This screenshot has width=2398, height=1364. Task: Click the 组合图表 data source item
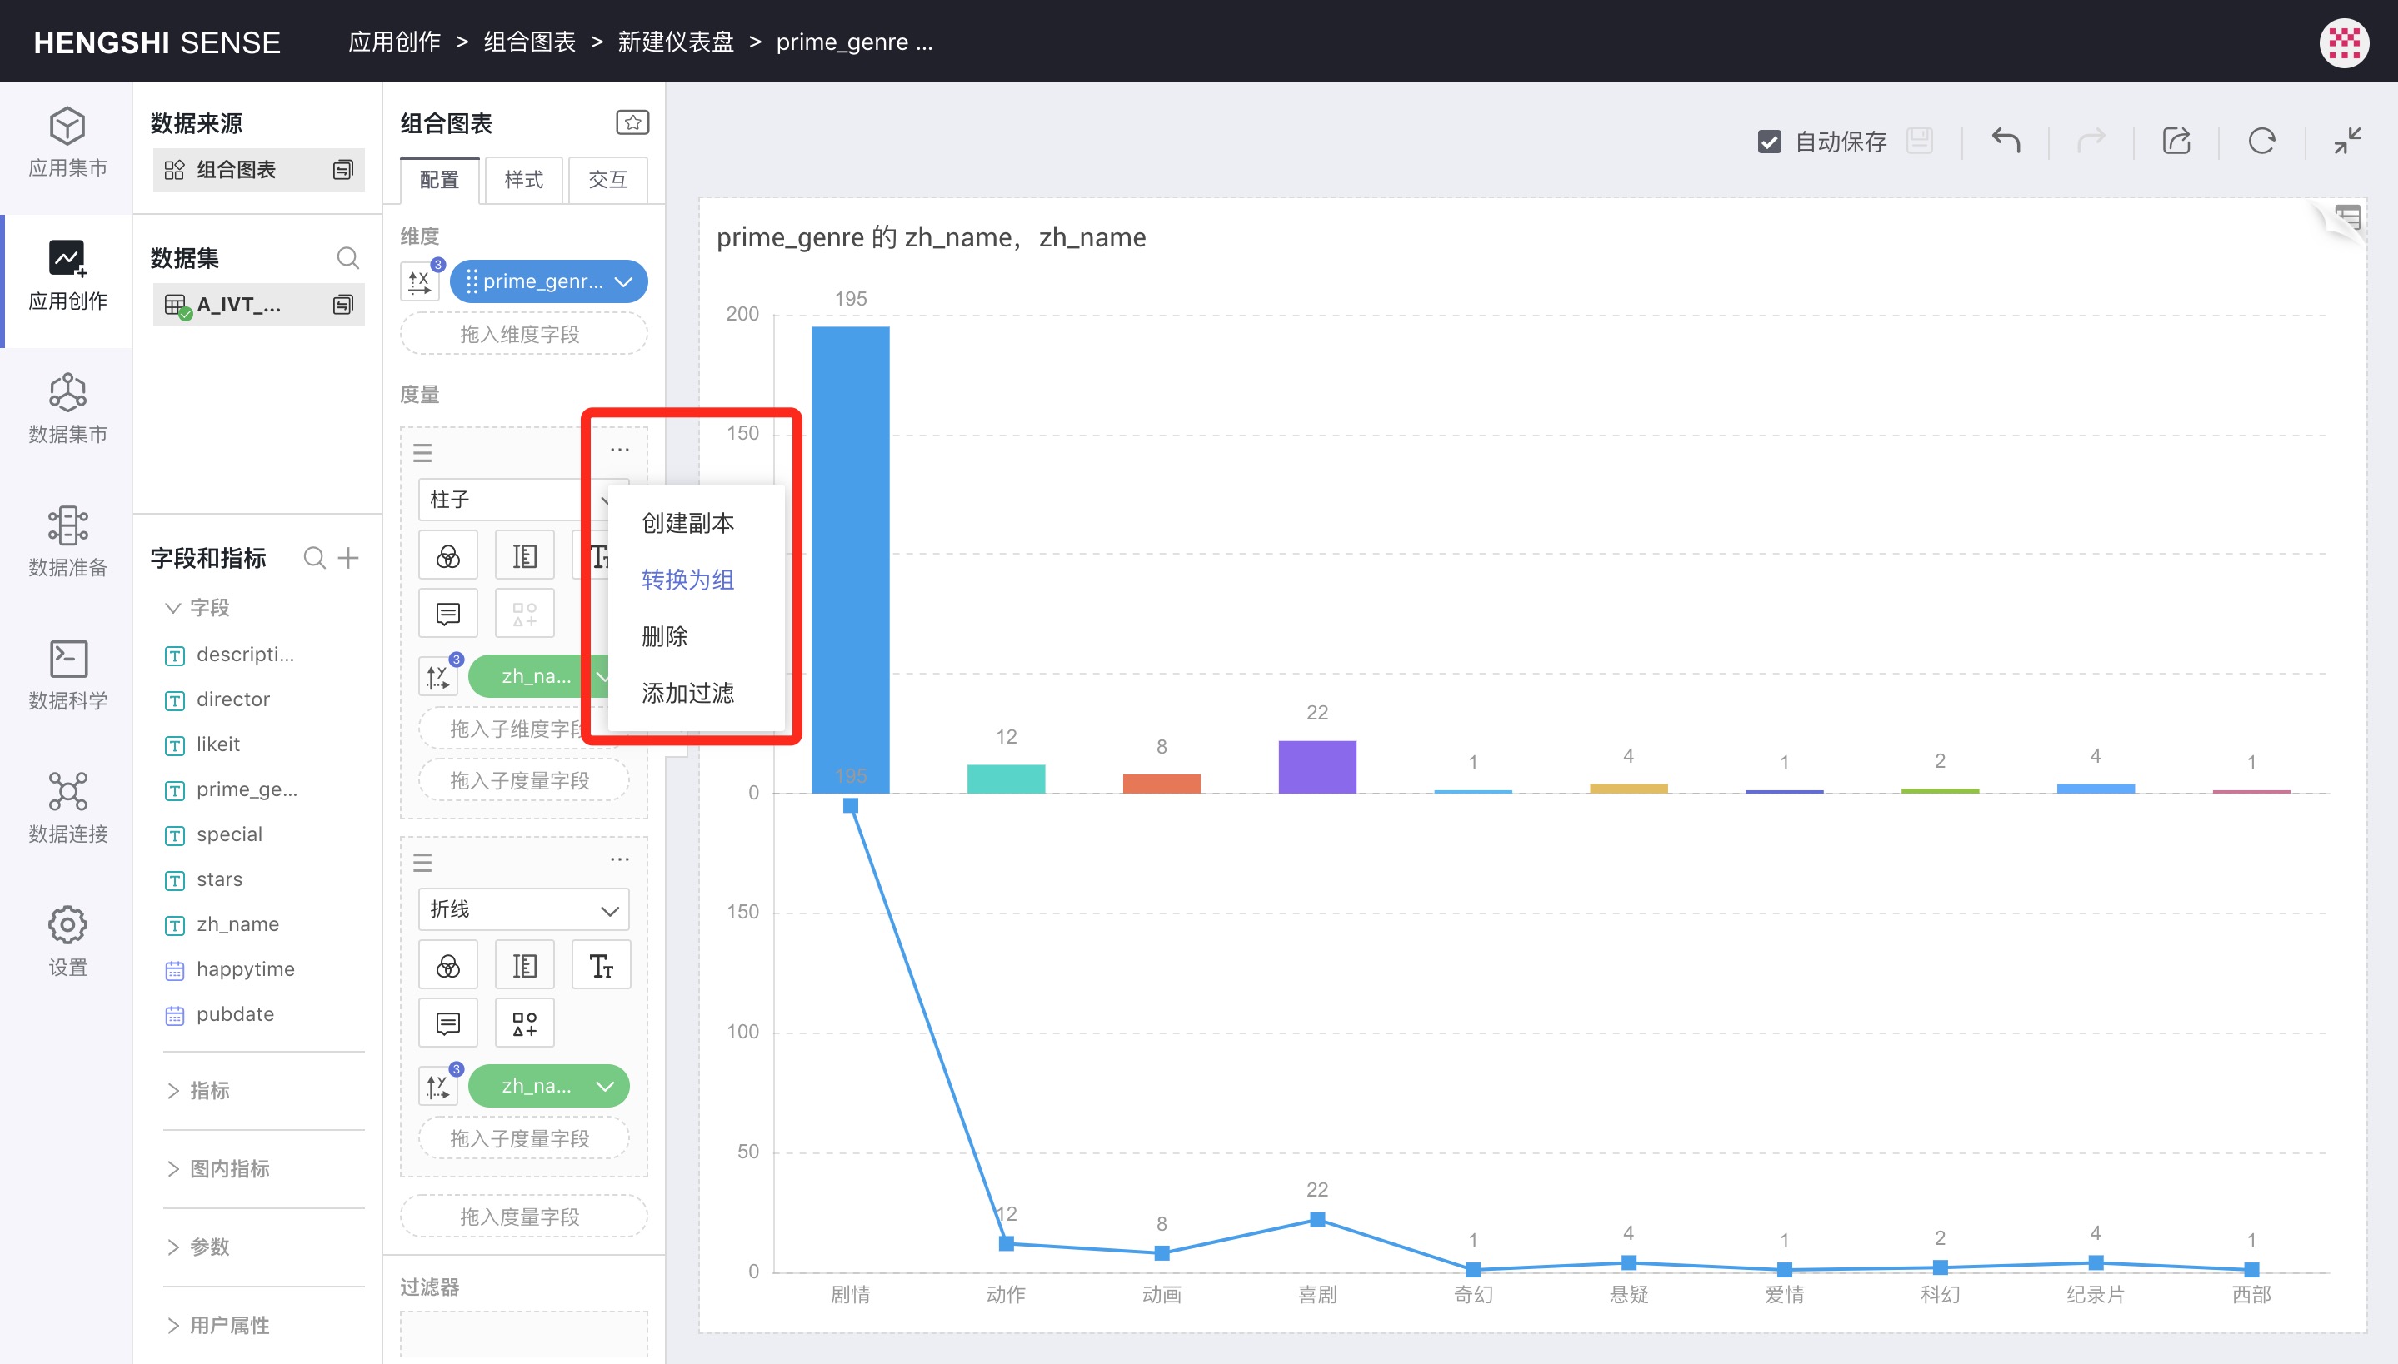[258, 170]
